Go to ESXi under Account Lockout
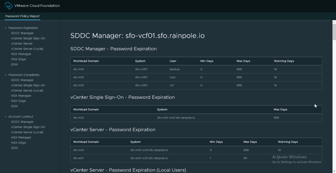Viewport: 336px width, 173px height. 14,148
